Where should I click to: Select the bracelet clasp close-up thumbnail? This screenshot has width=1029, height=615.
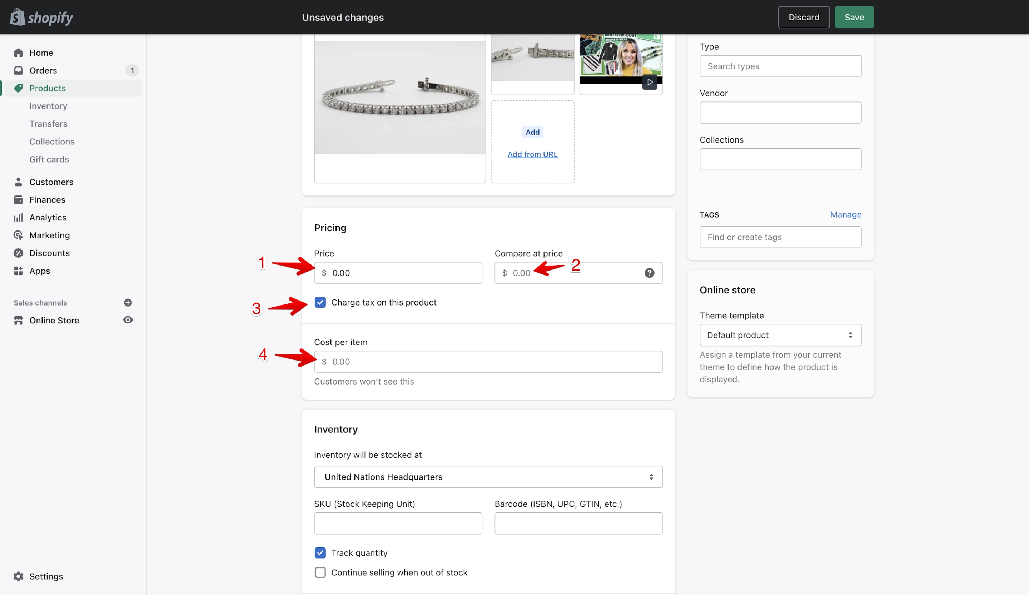tap(532, 65)
